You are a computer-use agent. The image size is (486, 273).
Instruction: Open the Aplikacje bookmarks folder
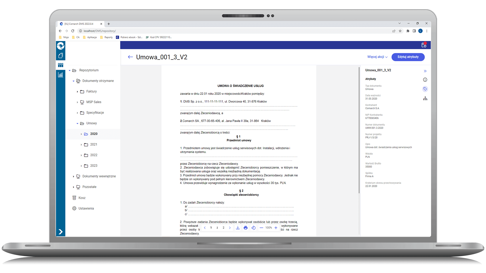pos(90,37)
